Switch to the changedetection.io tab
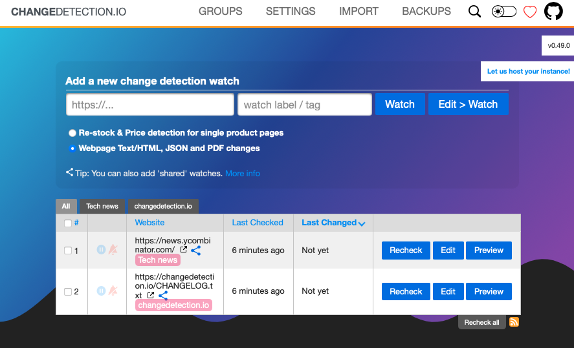The height and width of the screenshot is (348, 574). 163,207
